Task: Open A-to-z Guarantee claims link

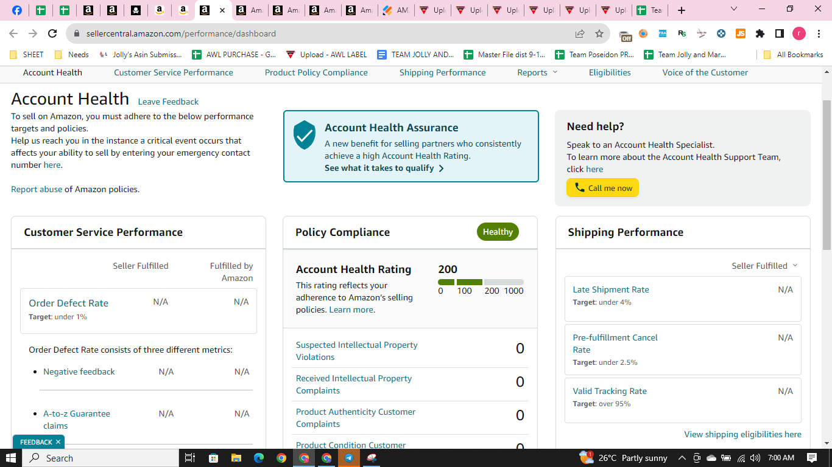Action: click(x=77, y=420)
